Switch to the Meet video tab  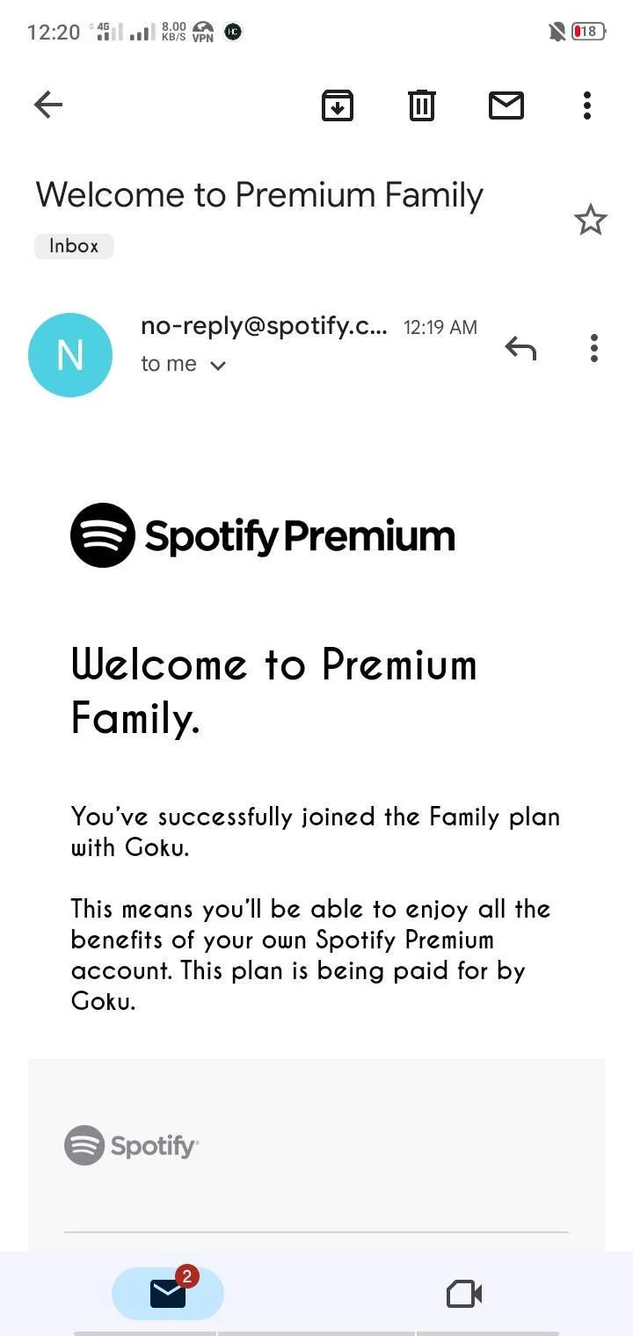[x=464, y=1294]
